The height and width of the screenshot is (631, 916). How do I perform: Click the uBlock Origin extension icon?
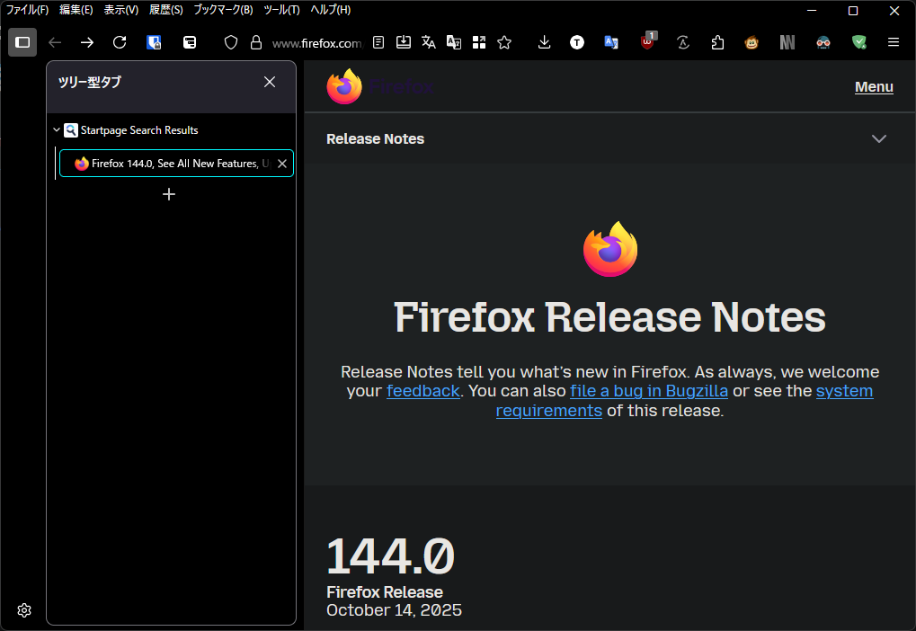pos(647,42)
